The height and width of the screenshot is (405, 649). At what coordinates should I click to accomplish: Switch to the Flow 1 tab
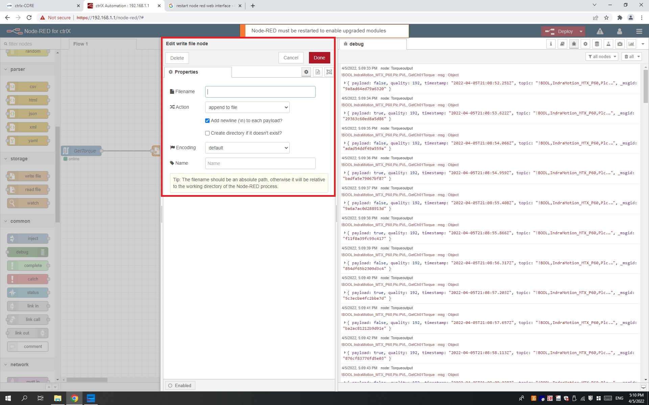(80, 44)
